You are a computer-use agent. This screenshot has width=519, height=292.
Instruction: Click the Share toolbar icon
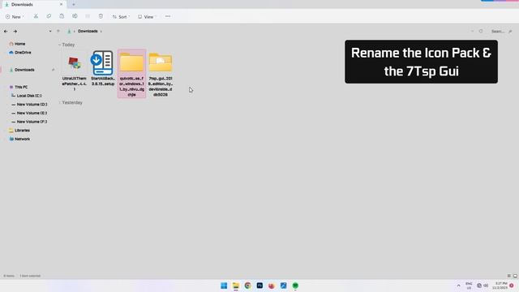88,16
